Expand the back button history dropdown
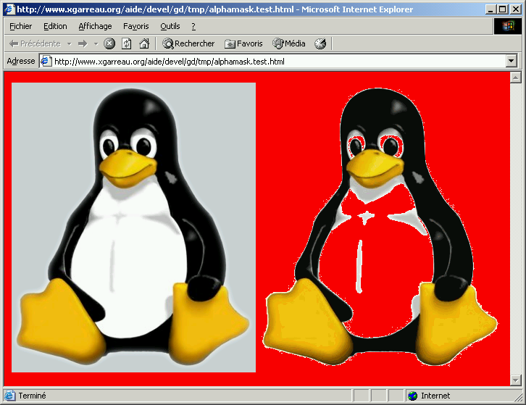The height and width of the screenshot is (405, 526). tap(69, 43)
